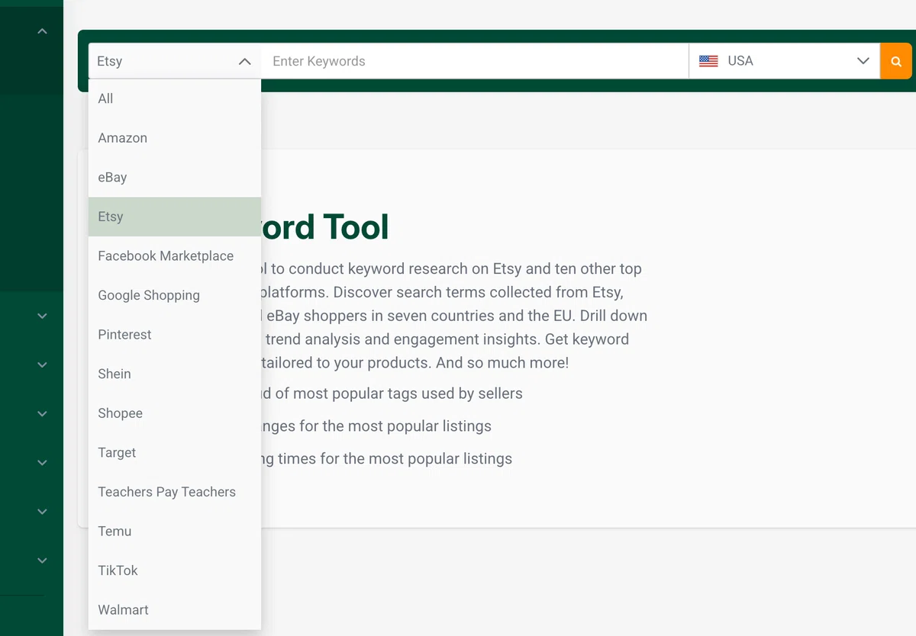Screen dimensions: 916x636
Task: Select Walmart in the list
Action: 175,610
